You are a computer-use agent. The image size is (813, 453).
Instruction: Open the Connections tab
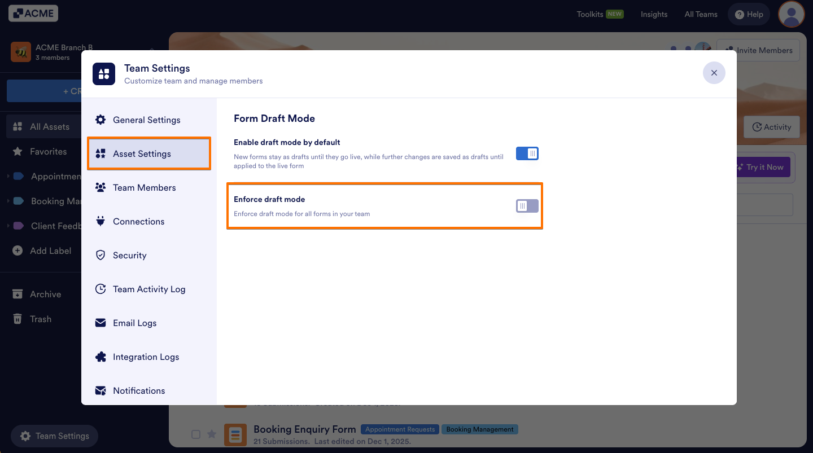149,221
